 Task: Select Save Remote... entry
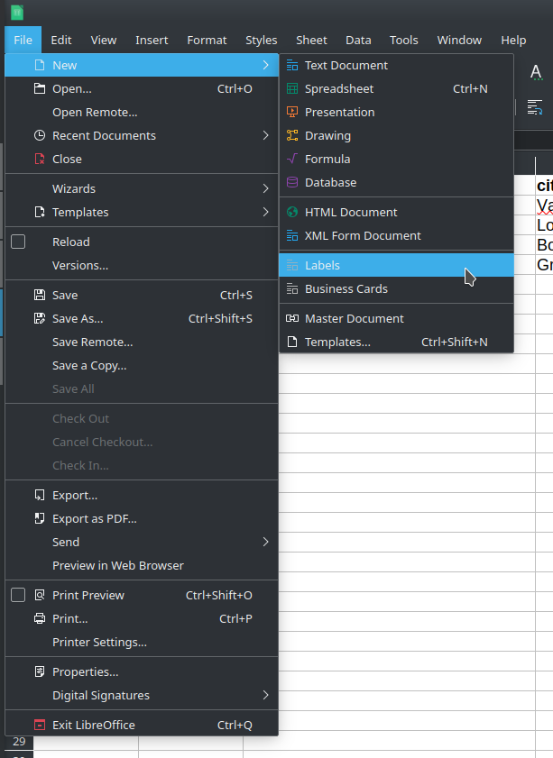tap(142, 342)
